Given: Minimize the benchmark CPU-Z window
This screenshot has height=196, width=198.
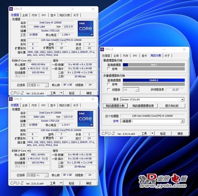Looking at the screenshot, I should tap(164, 49).
